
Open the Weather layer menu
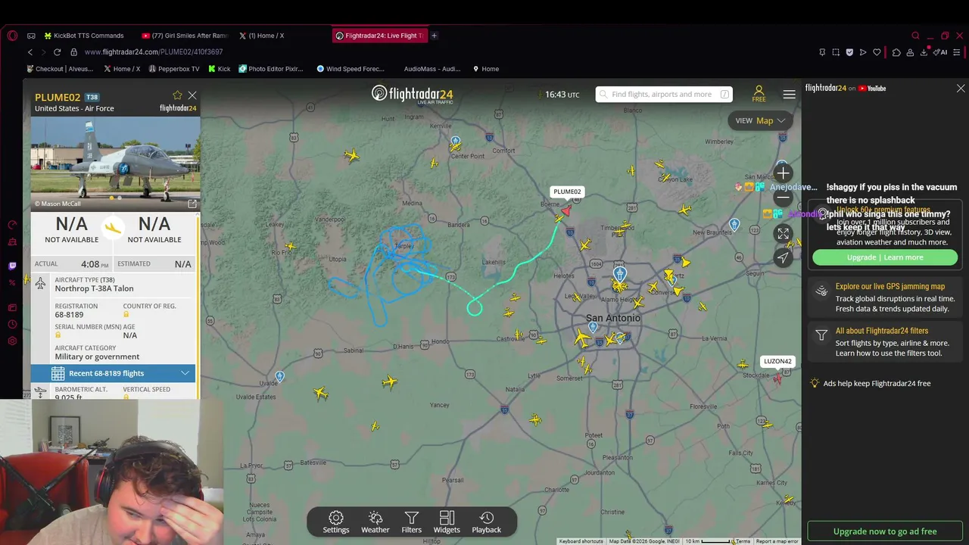point(375,522)
